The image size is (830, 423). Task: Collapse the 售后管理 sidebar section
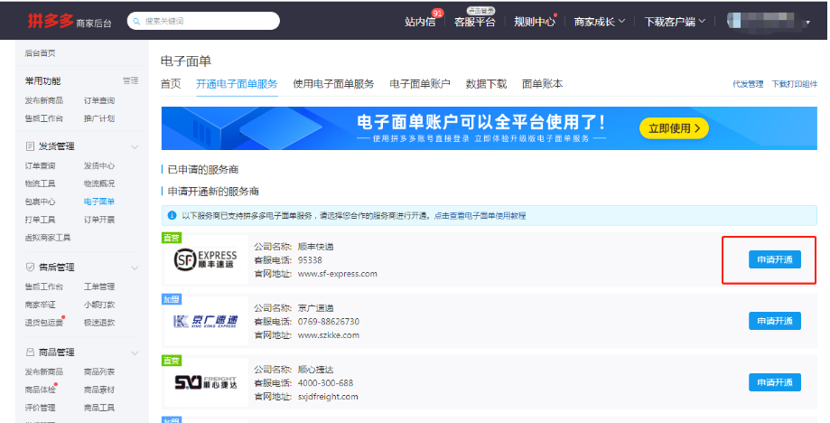(x=135, y=268)
